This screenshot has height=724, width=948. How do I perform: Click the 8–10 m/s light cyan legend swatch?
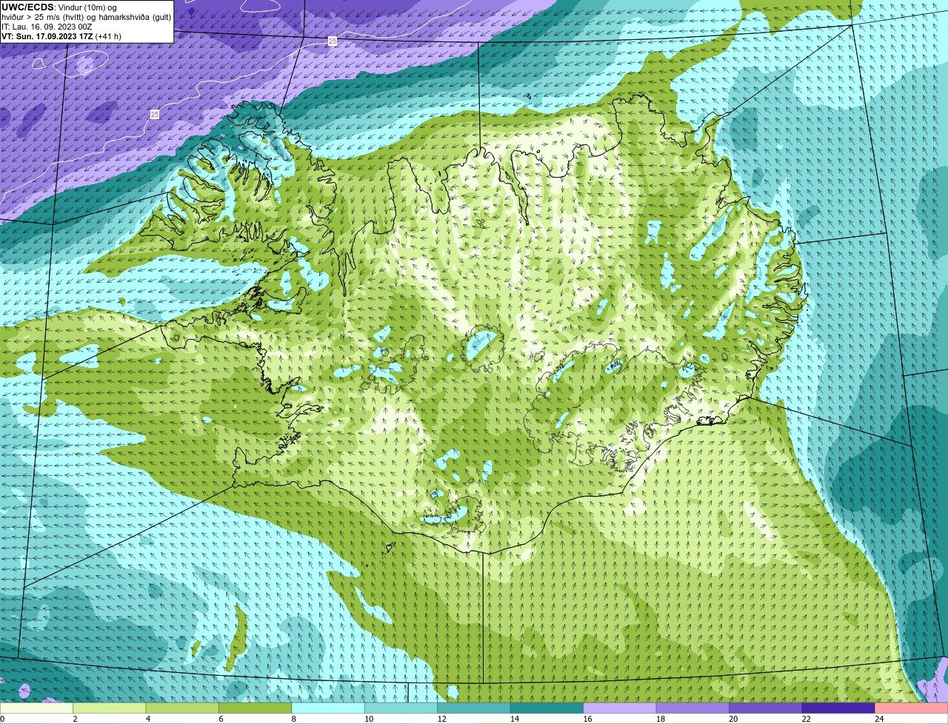[328, 708]
